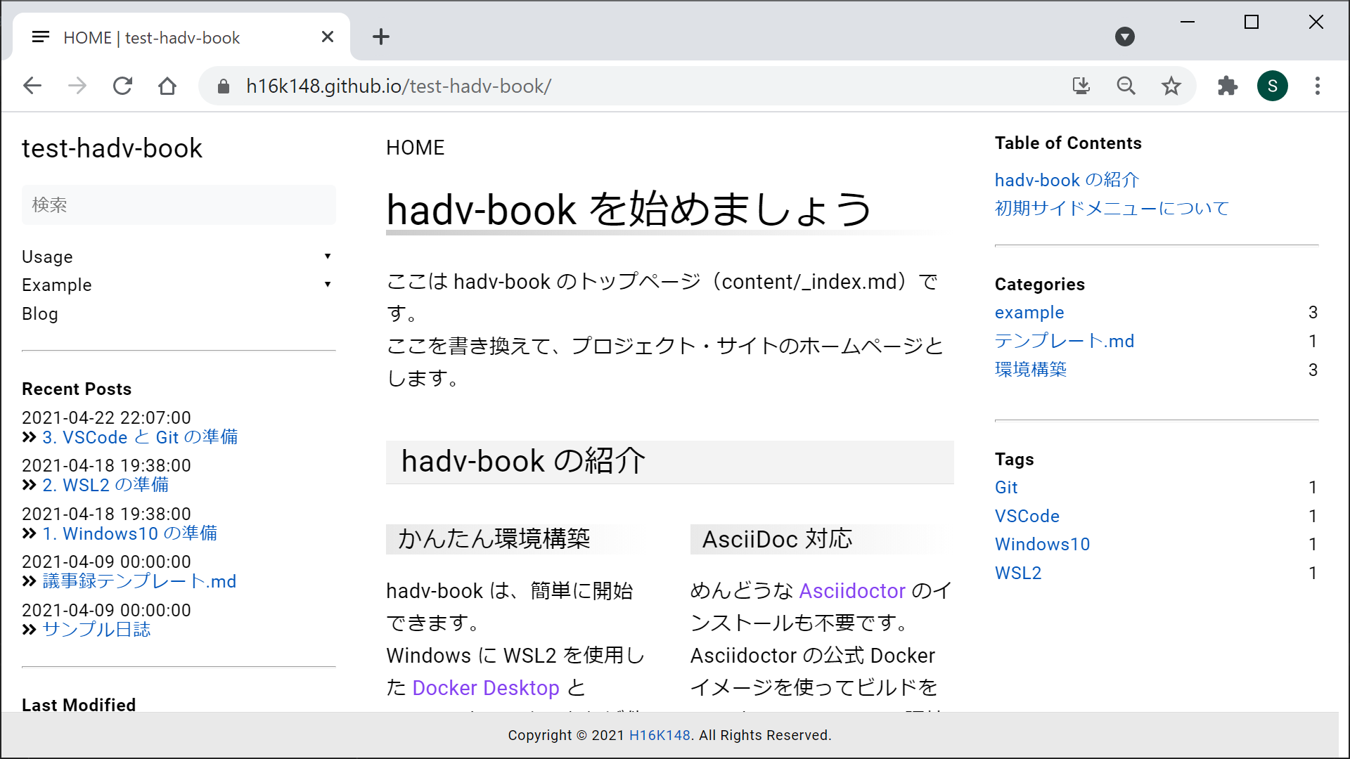Click the date 2021-04-22 22:07:00
Screen dimensions: 1350x759
pyautogui.click(x=106, y=417)
